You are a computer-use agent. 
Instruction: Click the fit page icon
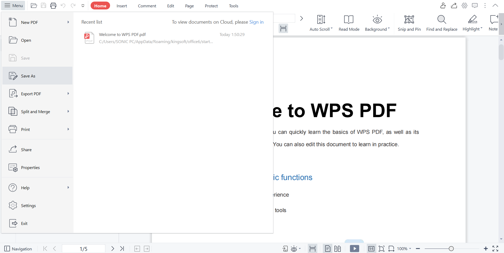pos(382,249)
